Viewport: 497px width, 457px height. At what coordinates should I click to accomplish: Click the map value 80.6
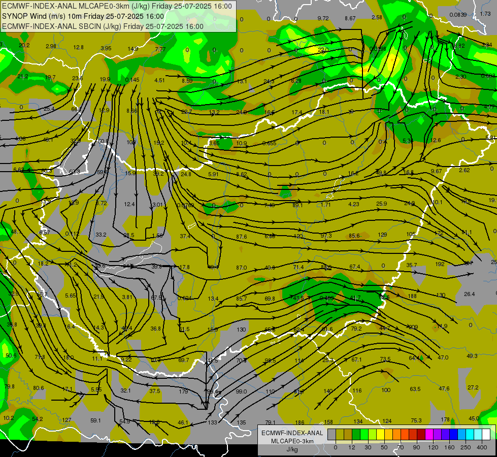pos(39,388)
